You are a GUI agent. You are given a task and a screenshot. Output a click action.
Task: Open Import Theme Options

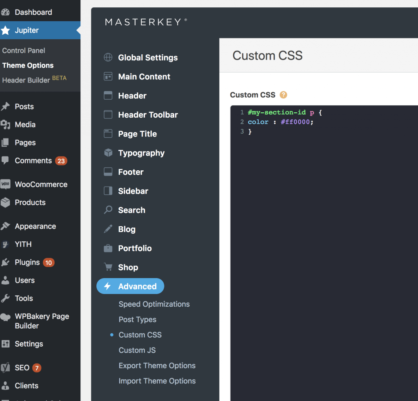pyautogui.click(x=157, y=381)
